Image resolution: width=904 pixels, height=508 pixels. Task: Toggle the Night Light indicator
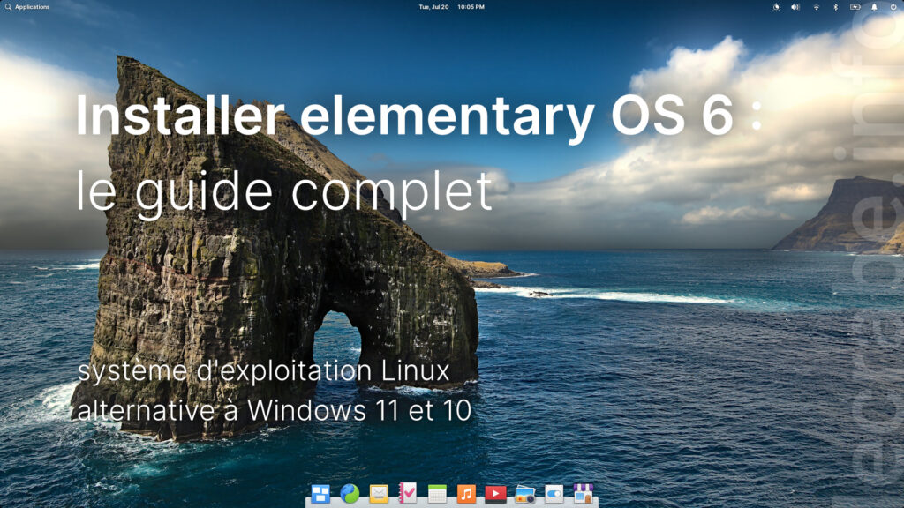[776, 7]
